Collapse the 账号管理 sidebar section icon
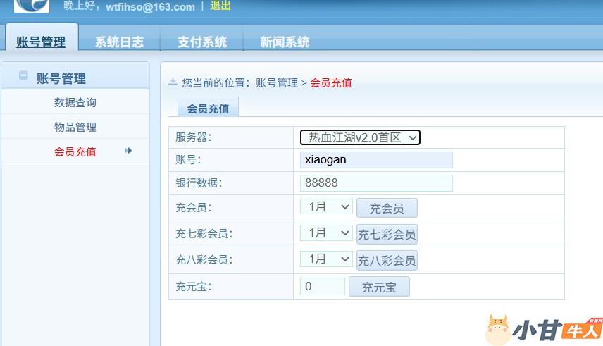This screenshot has height=346, width=603. point(23,76)
